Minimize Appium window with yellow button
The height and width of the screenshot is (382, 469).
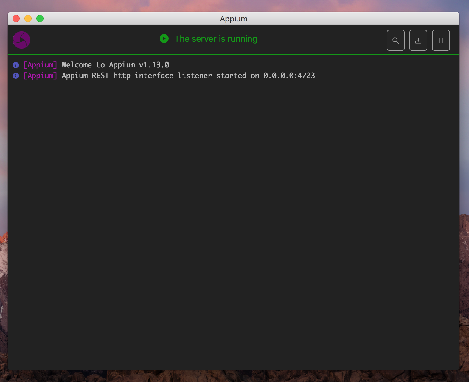28,19
